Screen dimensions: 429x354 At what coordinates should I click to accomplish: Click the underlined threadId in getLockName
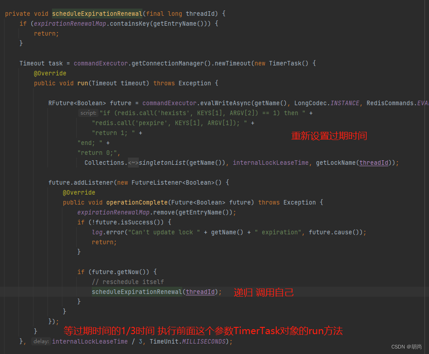point(374,163)
